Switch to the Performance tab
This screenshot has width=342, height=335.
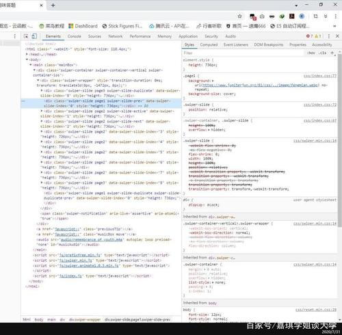coord(140,36)
